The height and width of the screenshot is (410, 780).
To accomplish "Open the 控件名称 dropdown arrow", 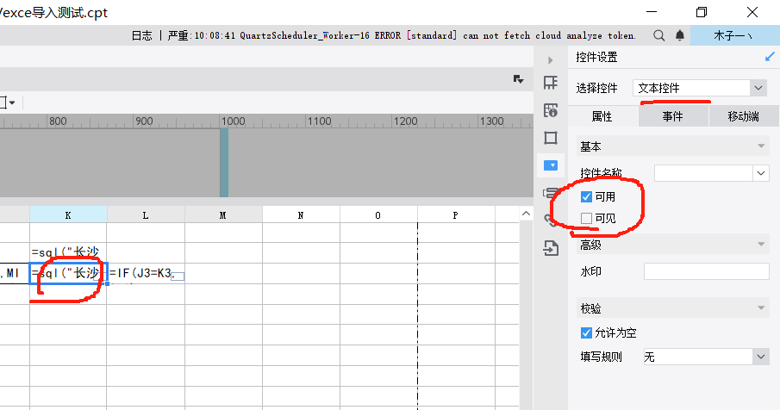I will 760,173.
